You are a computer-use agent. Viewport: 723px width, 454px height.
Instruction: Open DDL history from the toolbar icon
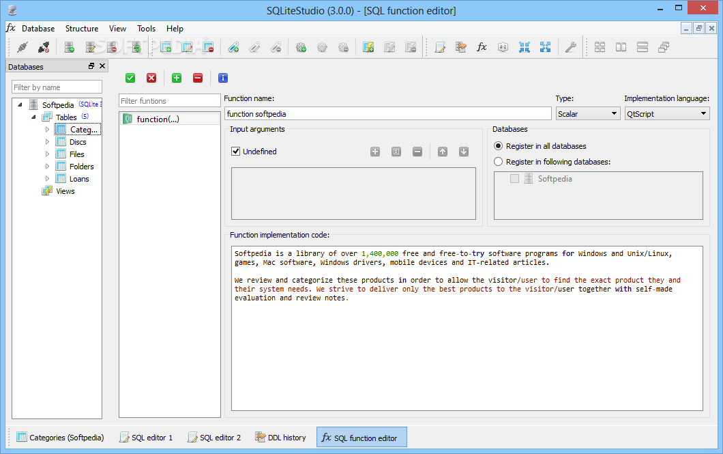point(460,47)
